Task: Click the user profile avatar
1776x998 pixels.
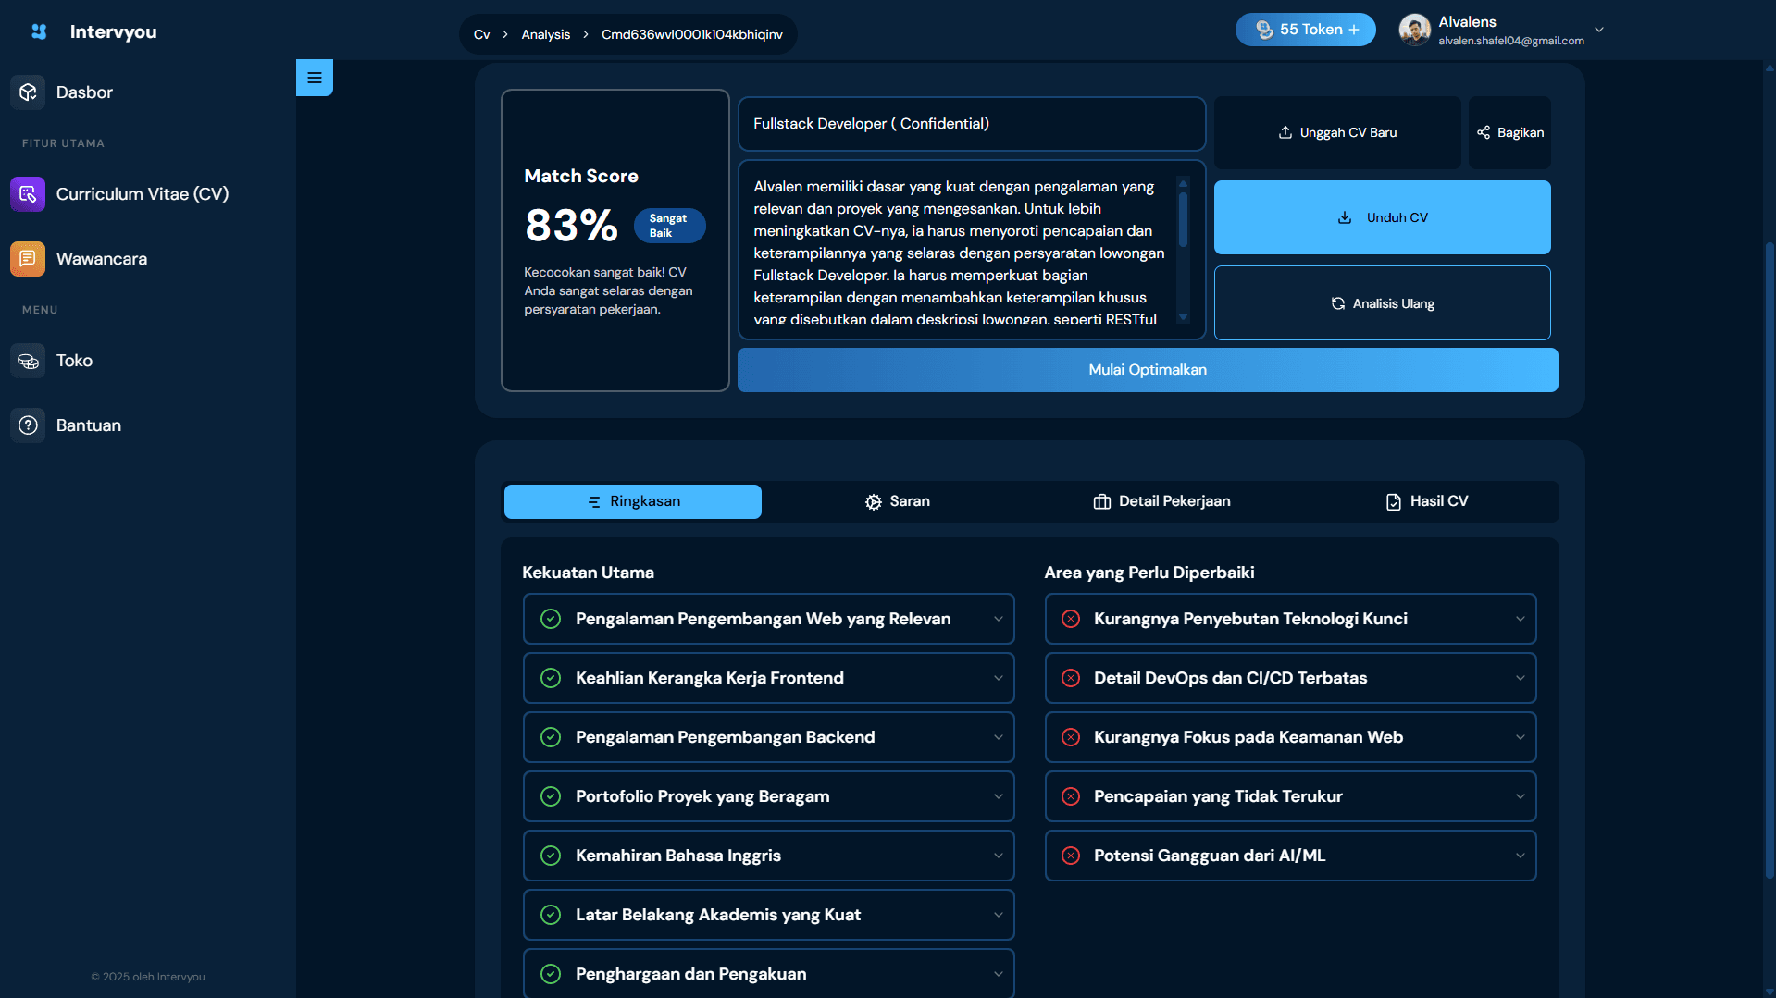Action: coord(1414,30)
